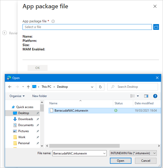Open Documents in the navigation pane
The image size is (163, 168).
tap(26, 125)
